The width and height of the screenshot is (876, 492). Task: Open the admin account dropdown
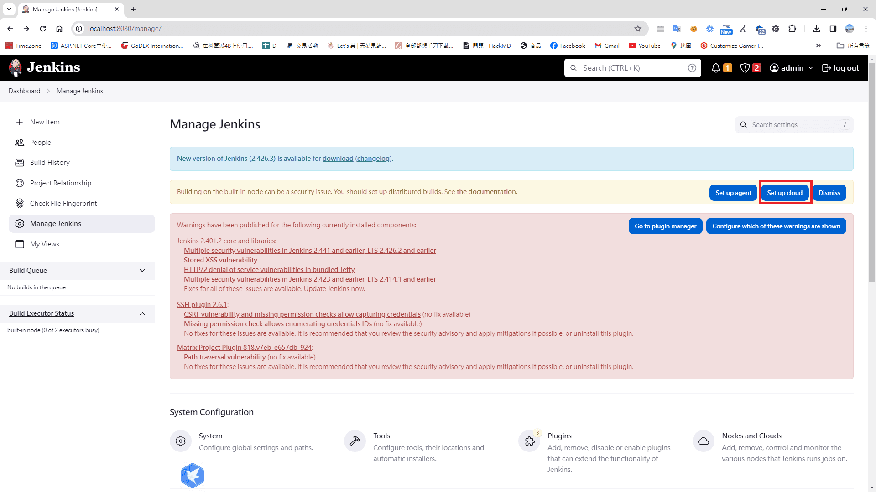coord(791,67)
